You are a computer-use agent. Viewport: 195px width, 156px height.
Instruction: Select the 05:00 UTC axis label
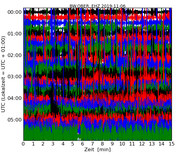pyautogui.click(x=15, y=120)
